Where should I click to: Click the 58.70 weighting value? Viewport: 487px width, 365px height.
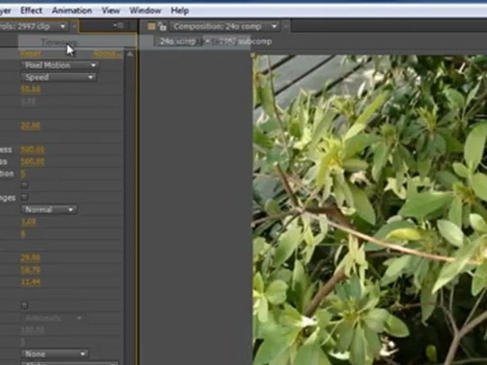tap(30, 270)
